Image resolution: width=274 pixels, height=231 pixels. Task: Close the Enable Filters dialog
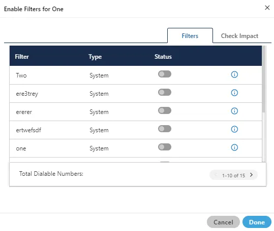coord(267,8)
